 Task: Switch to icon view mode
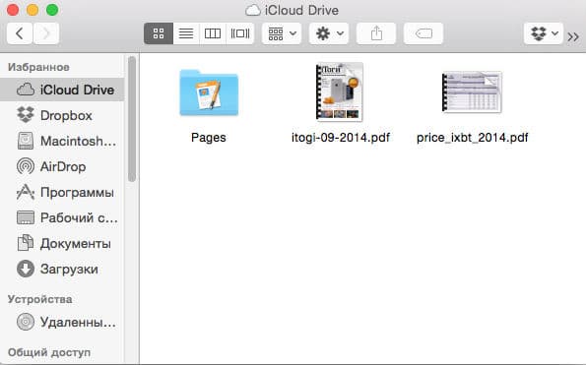159,33
